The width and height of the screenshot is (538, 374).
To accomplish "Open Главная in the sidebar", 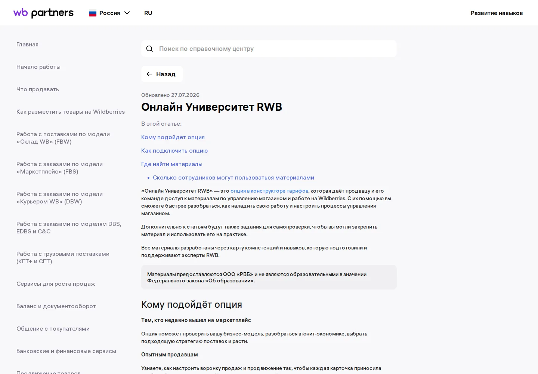I will tap(27, 45).
